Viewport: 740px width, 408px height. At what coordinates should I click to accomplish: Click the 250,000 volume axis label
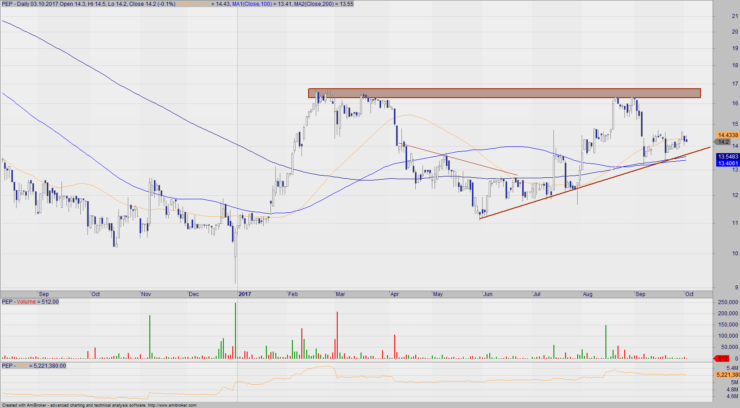tap(728, 302)
